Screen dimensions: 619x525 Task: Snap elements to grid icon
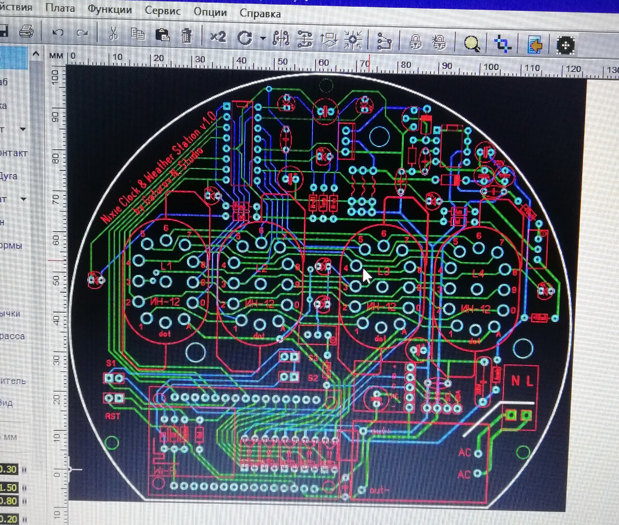pyautogui.click(x=353, y=40)
